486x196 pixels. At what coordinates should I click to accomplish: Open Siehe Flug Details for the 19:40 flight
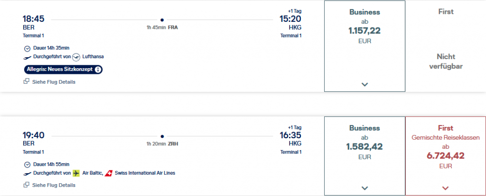[x=54, y=185]
